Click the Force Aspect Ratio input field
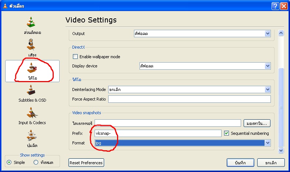Image resolution: width=290 pixels, height=172 pixels. 190,99
